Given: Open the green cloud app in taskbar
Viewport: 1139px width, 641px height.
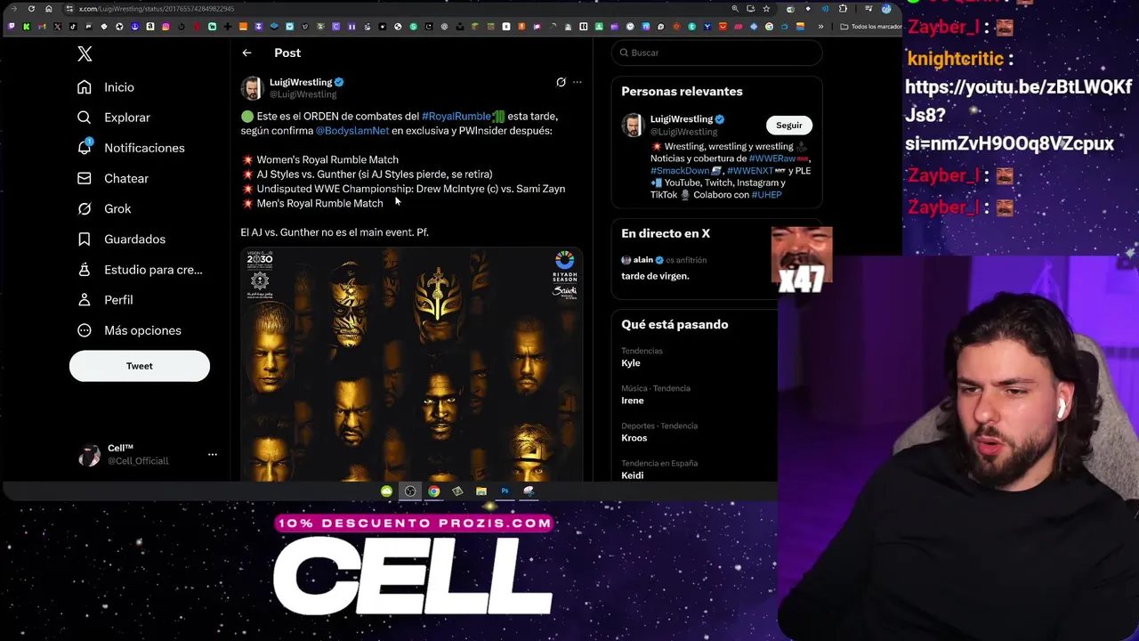Looking at the screenshot, I should [386, 491].
